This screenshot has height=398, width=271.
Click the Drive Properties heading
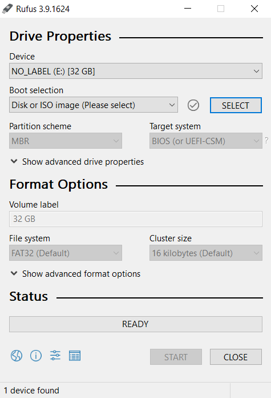(60, 36)
